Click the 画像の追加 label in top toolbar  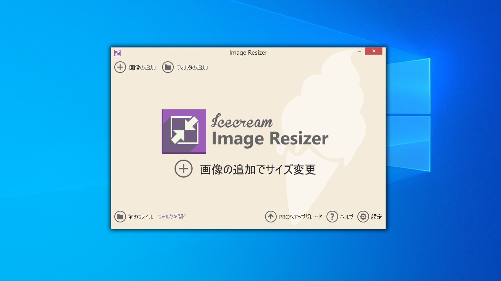click(142, 68)
